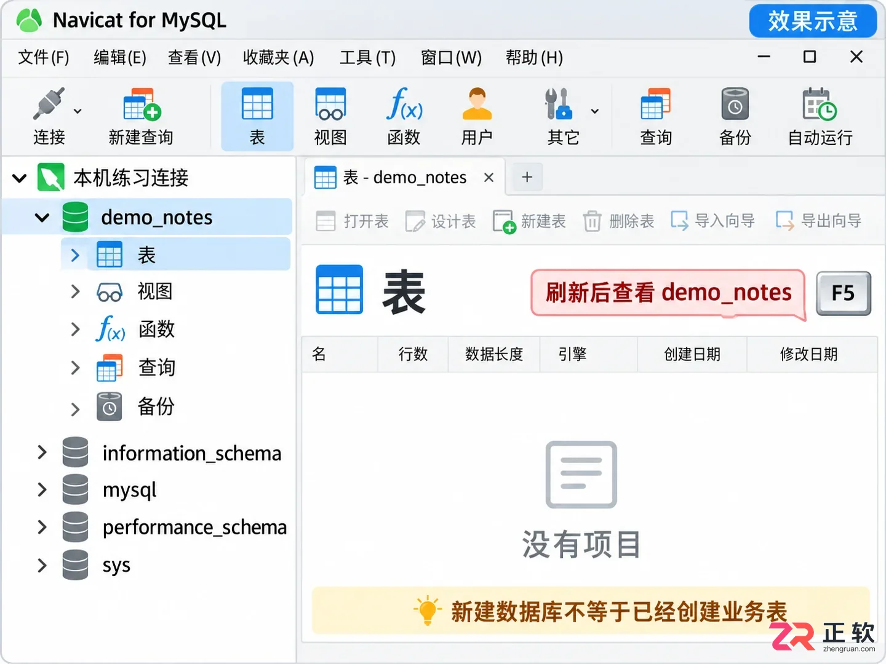Click the 导出向导 (Export Wizard) button
Viewport: 886px width, 664px height.
pos(818,221)
